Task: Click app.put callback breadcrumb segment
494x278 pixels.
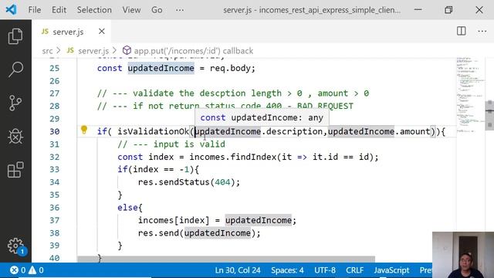Action: point(188,51)
